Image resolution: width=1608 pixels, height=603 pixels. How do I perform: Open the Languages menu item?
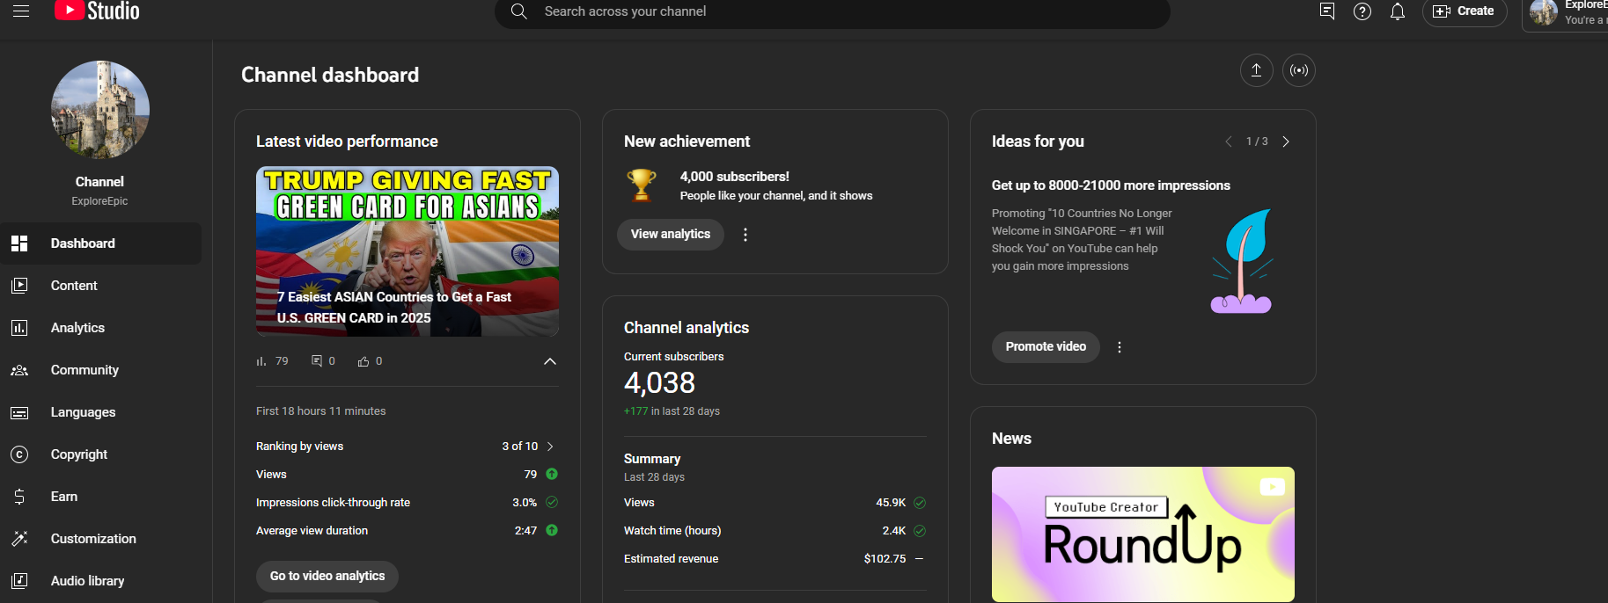(100, 412)
